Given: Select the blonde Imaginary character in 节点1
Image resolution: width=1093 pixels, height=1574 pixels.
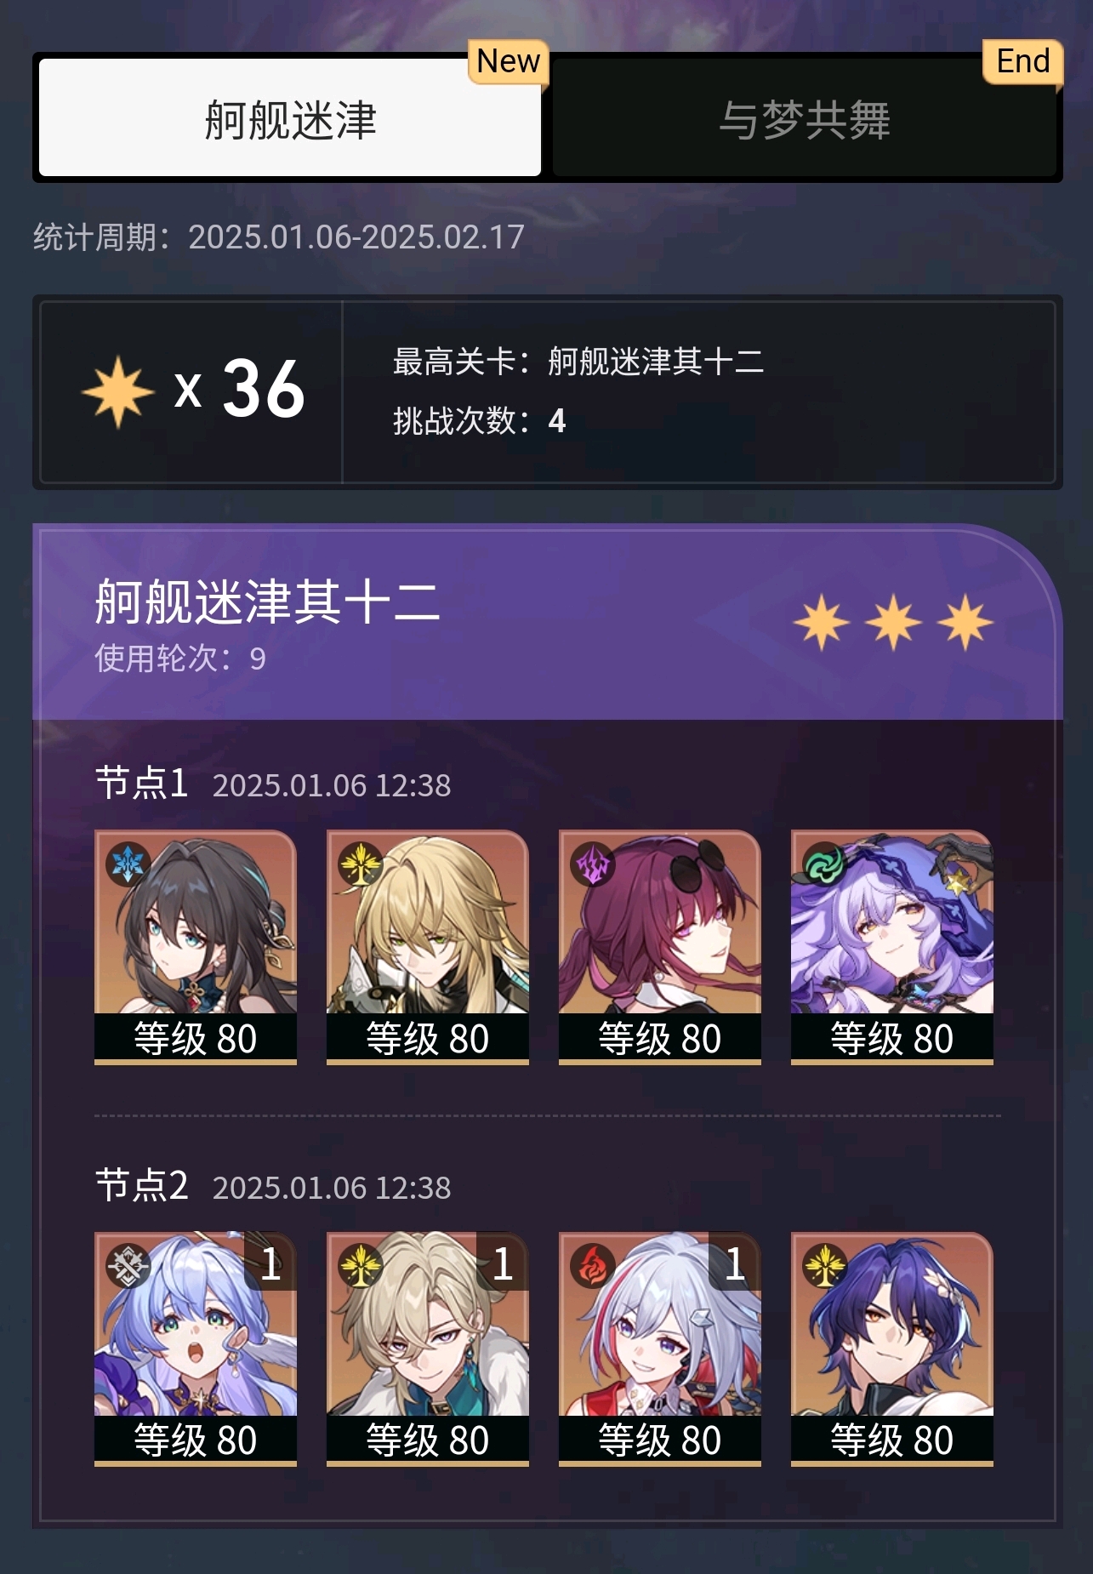Looking at the screenshot, I should point(428,947).
